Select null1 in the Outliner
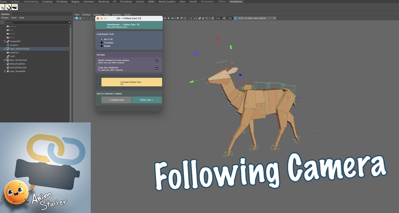This screenshot has height=213, width=399. pyautogui.click(x=12, y=56)
